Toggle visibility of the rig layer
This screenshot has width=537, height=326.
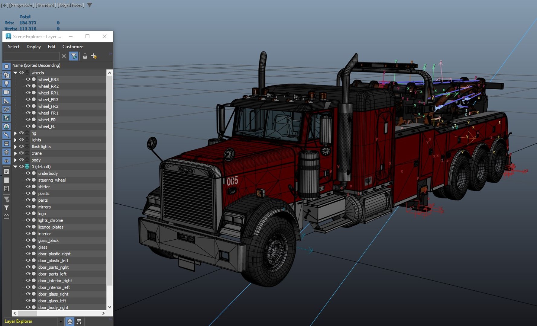pyautogui.click(x=21, y=133)
